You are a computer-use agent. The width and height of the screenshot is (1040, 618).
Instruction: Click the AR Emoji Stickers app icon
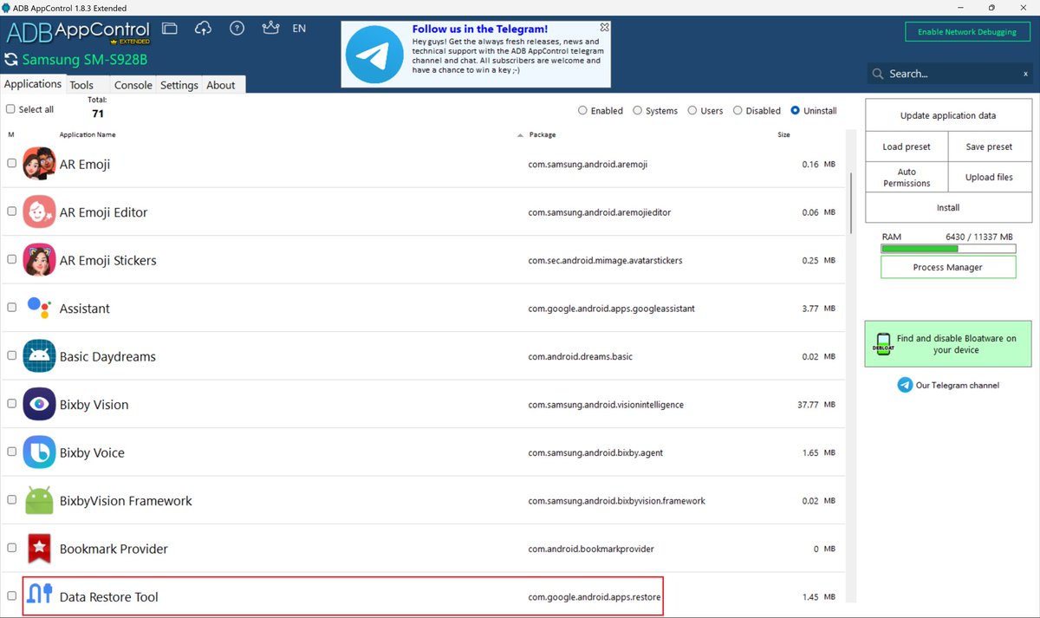(39, 260)
